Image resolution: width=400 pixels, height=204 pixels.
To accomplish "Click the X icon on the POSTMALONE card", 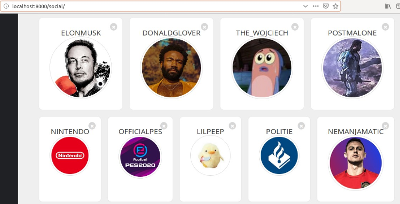I will point(385,27).
